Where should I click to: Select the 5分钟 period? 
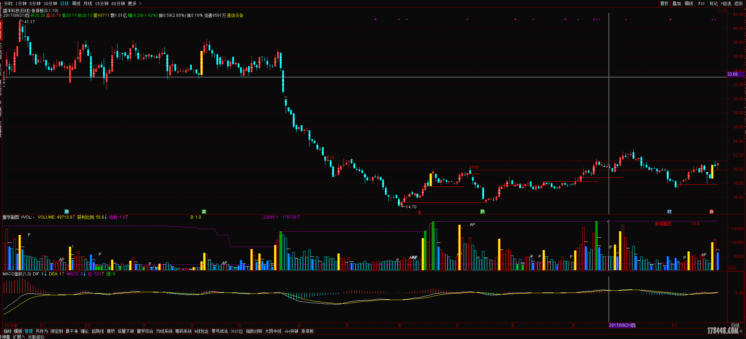pyautogui.click(x=35, y=3)
